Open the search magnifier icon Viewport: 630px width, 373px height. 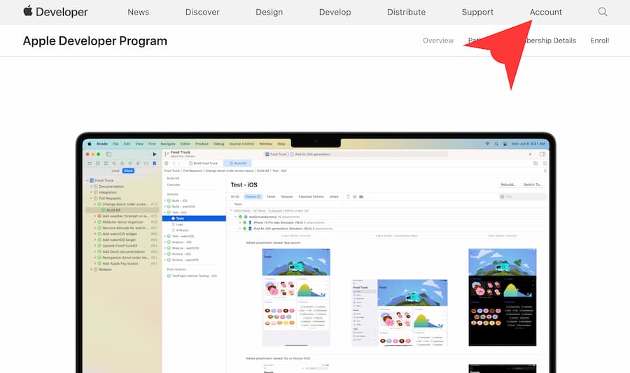tap(602, 12)
